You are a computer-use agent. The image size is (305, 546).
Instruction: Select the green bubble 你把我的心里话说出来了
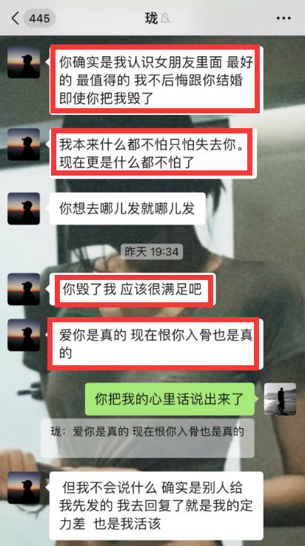point(170,399)
